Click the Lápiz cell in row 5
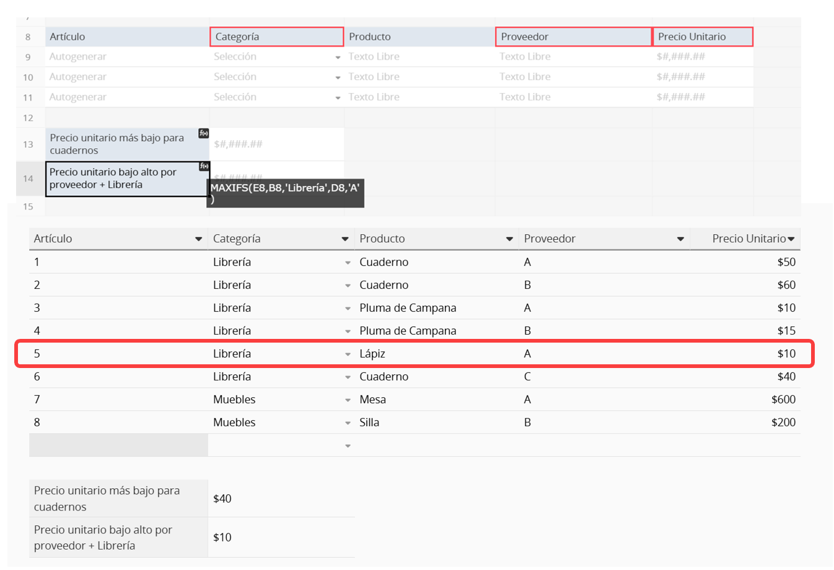The image size is (834, 570). click(x=372, y=354)
